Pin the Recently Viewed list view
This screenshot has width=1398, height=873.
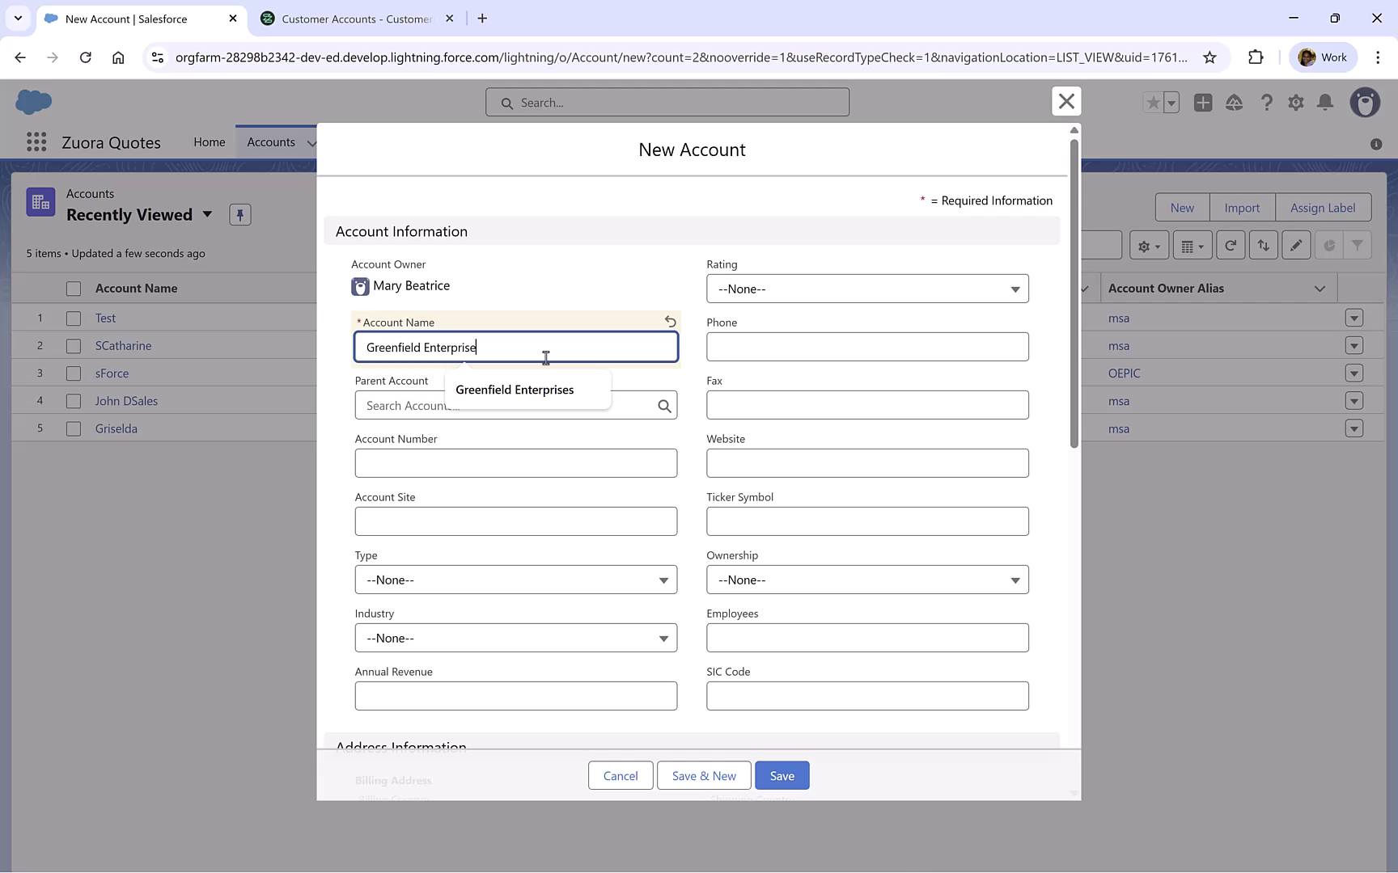[x=239, y=214]
